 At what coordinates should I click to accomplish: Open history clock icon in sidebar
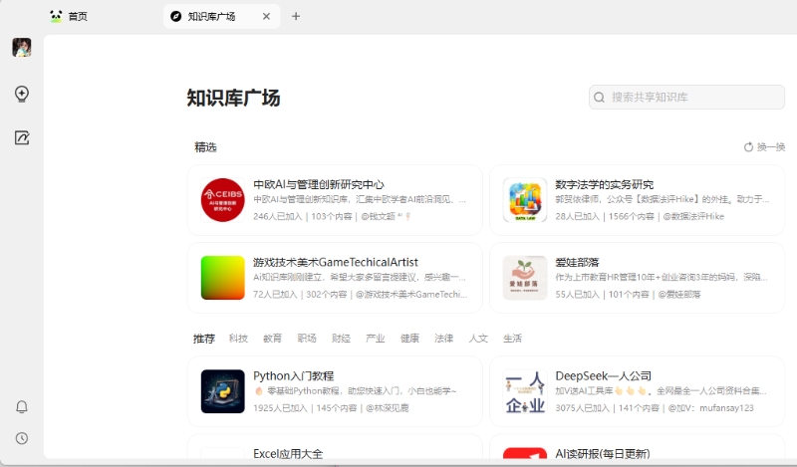[x=22, y=438]
